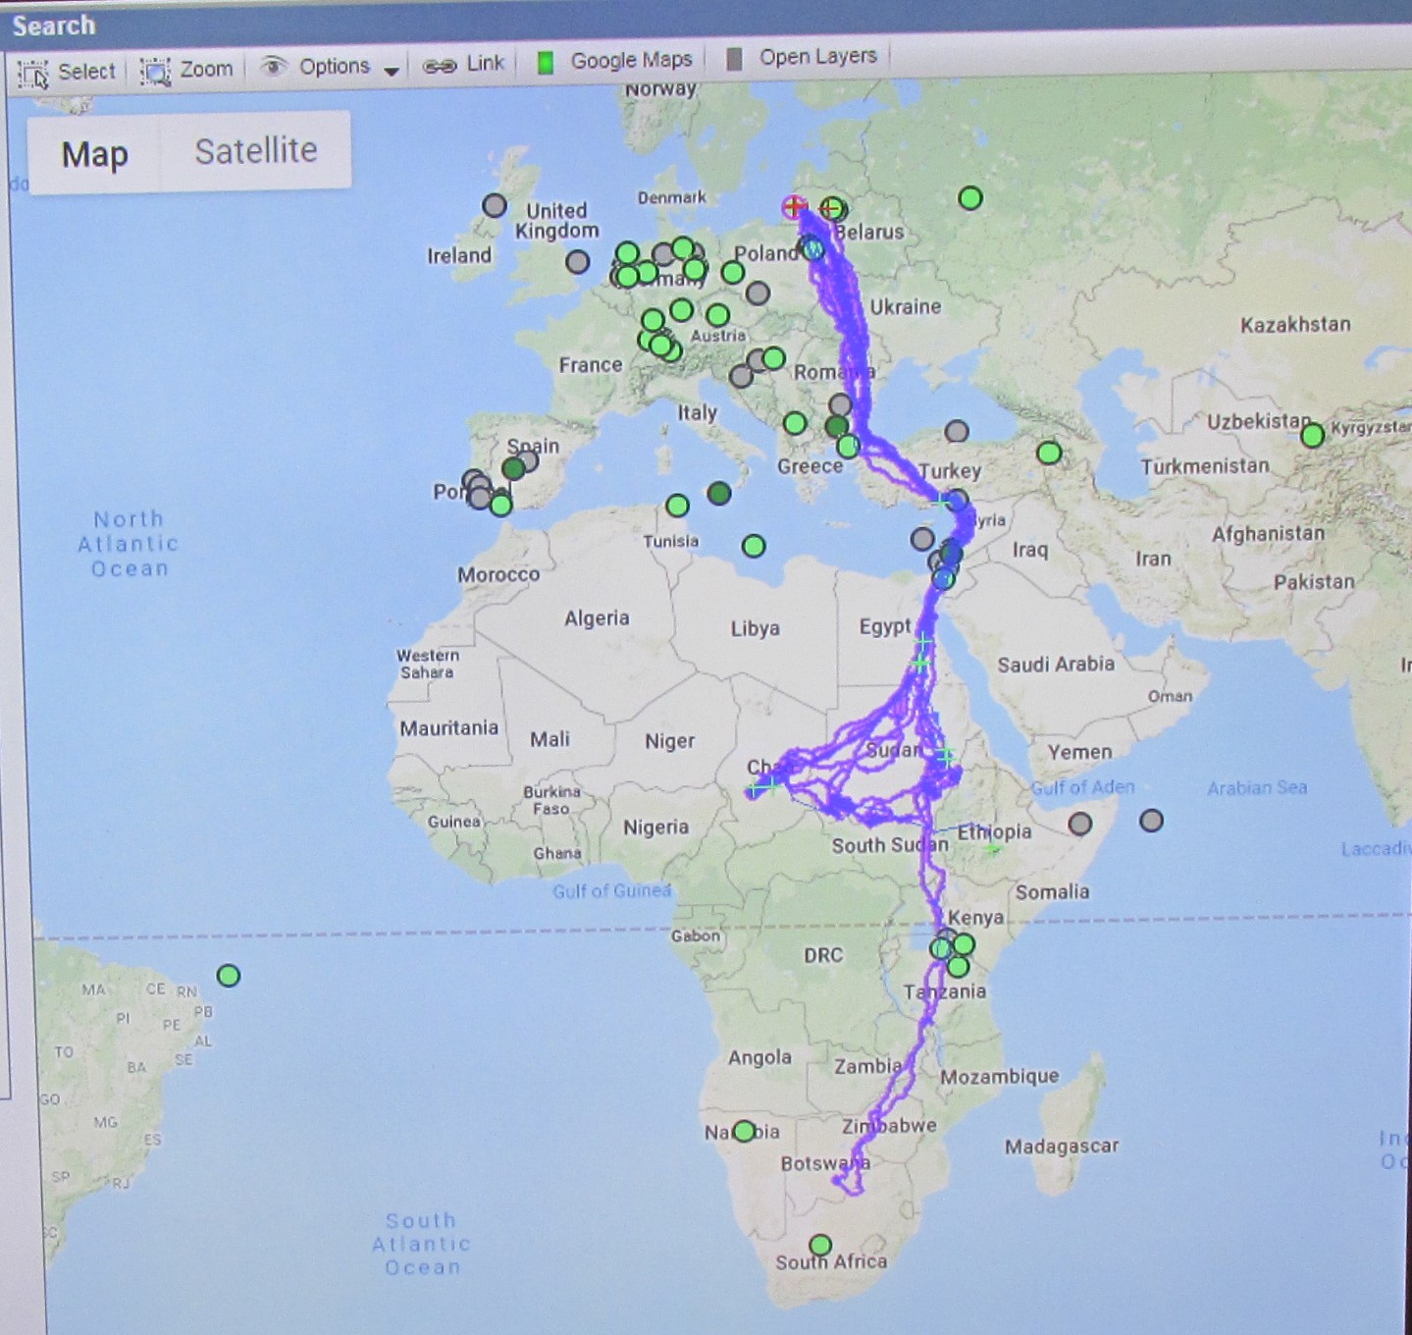Image resolution: width=1412 pixels, height=1335 pixels.
Task: Click green marker in South Atlantic near Brazil
Action: pyautogui.click(x=229, y=975)
